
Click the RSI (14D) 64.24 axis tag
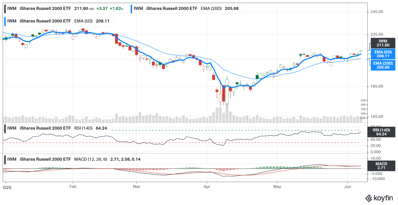[383, 132]
